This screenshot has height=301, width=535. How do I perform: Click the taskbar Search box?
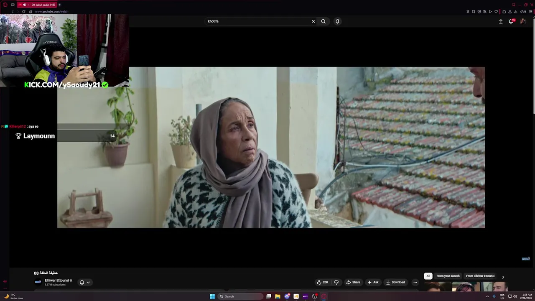[240, 296]
